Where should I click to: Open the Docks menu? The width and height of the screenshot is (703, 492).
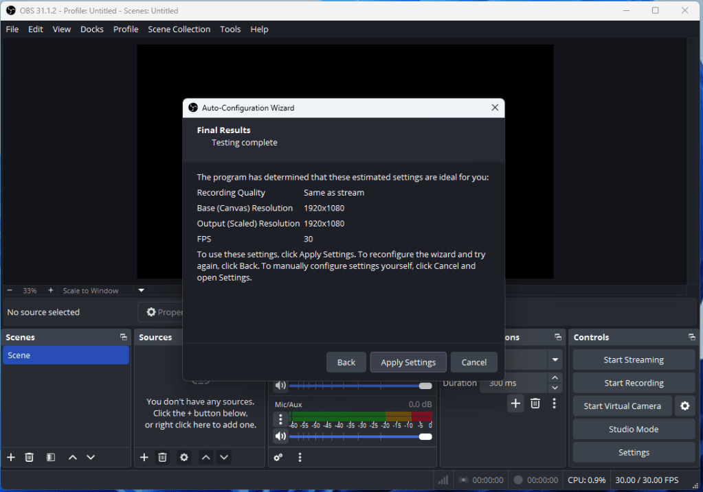click(x=91, y=30)
